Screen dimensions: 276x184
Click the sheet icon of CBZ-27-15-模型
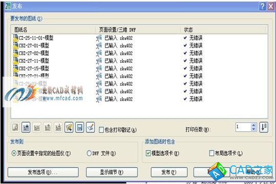[x=15, y=68]
